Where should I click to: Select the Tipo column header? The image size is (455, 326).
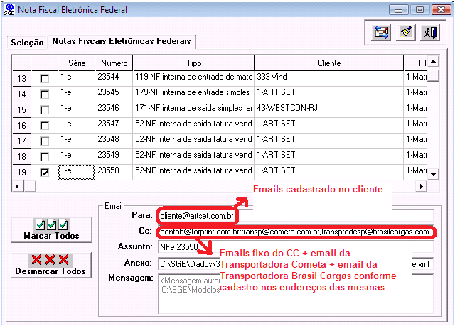pos(193,63)
